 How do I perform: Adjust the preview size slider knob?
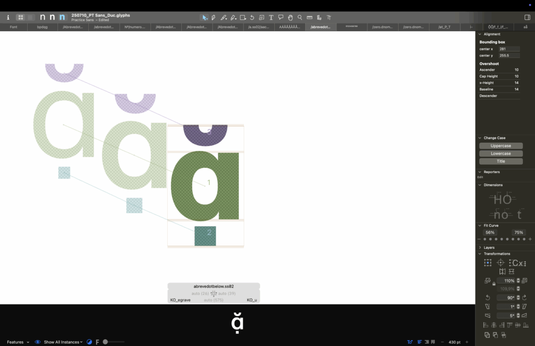pos(106,342)
